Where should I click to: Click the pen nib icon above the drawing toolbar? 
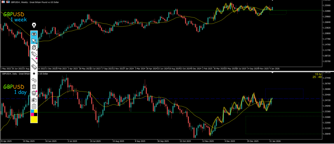pos(34,25)
